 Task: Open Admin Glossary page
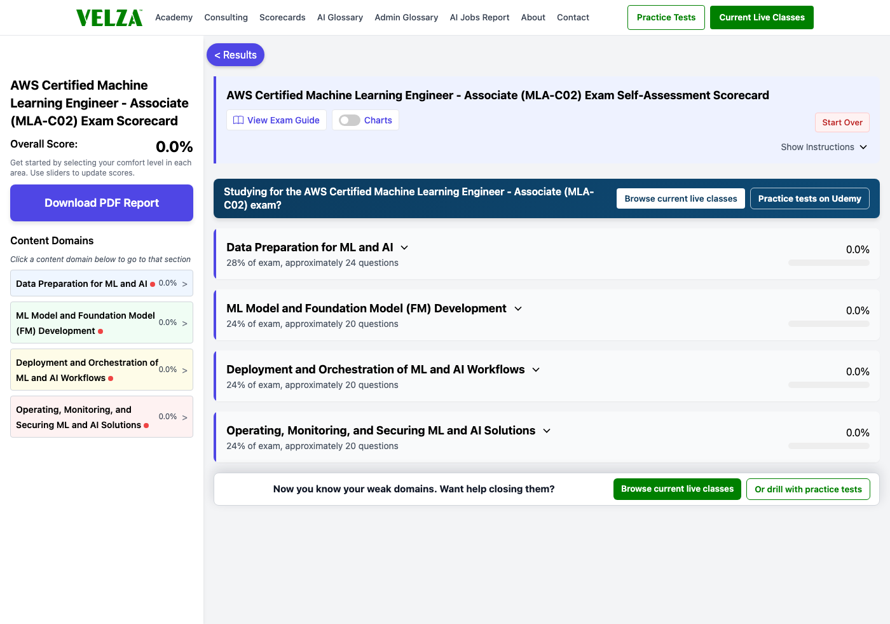pos(406,17)
